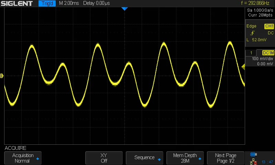
Task: Click the rising edge slope icon
Action: [252, 33]
